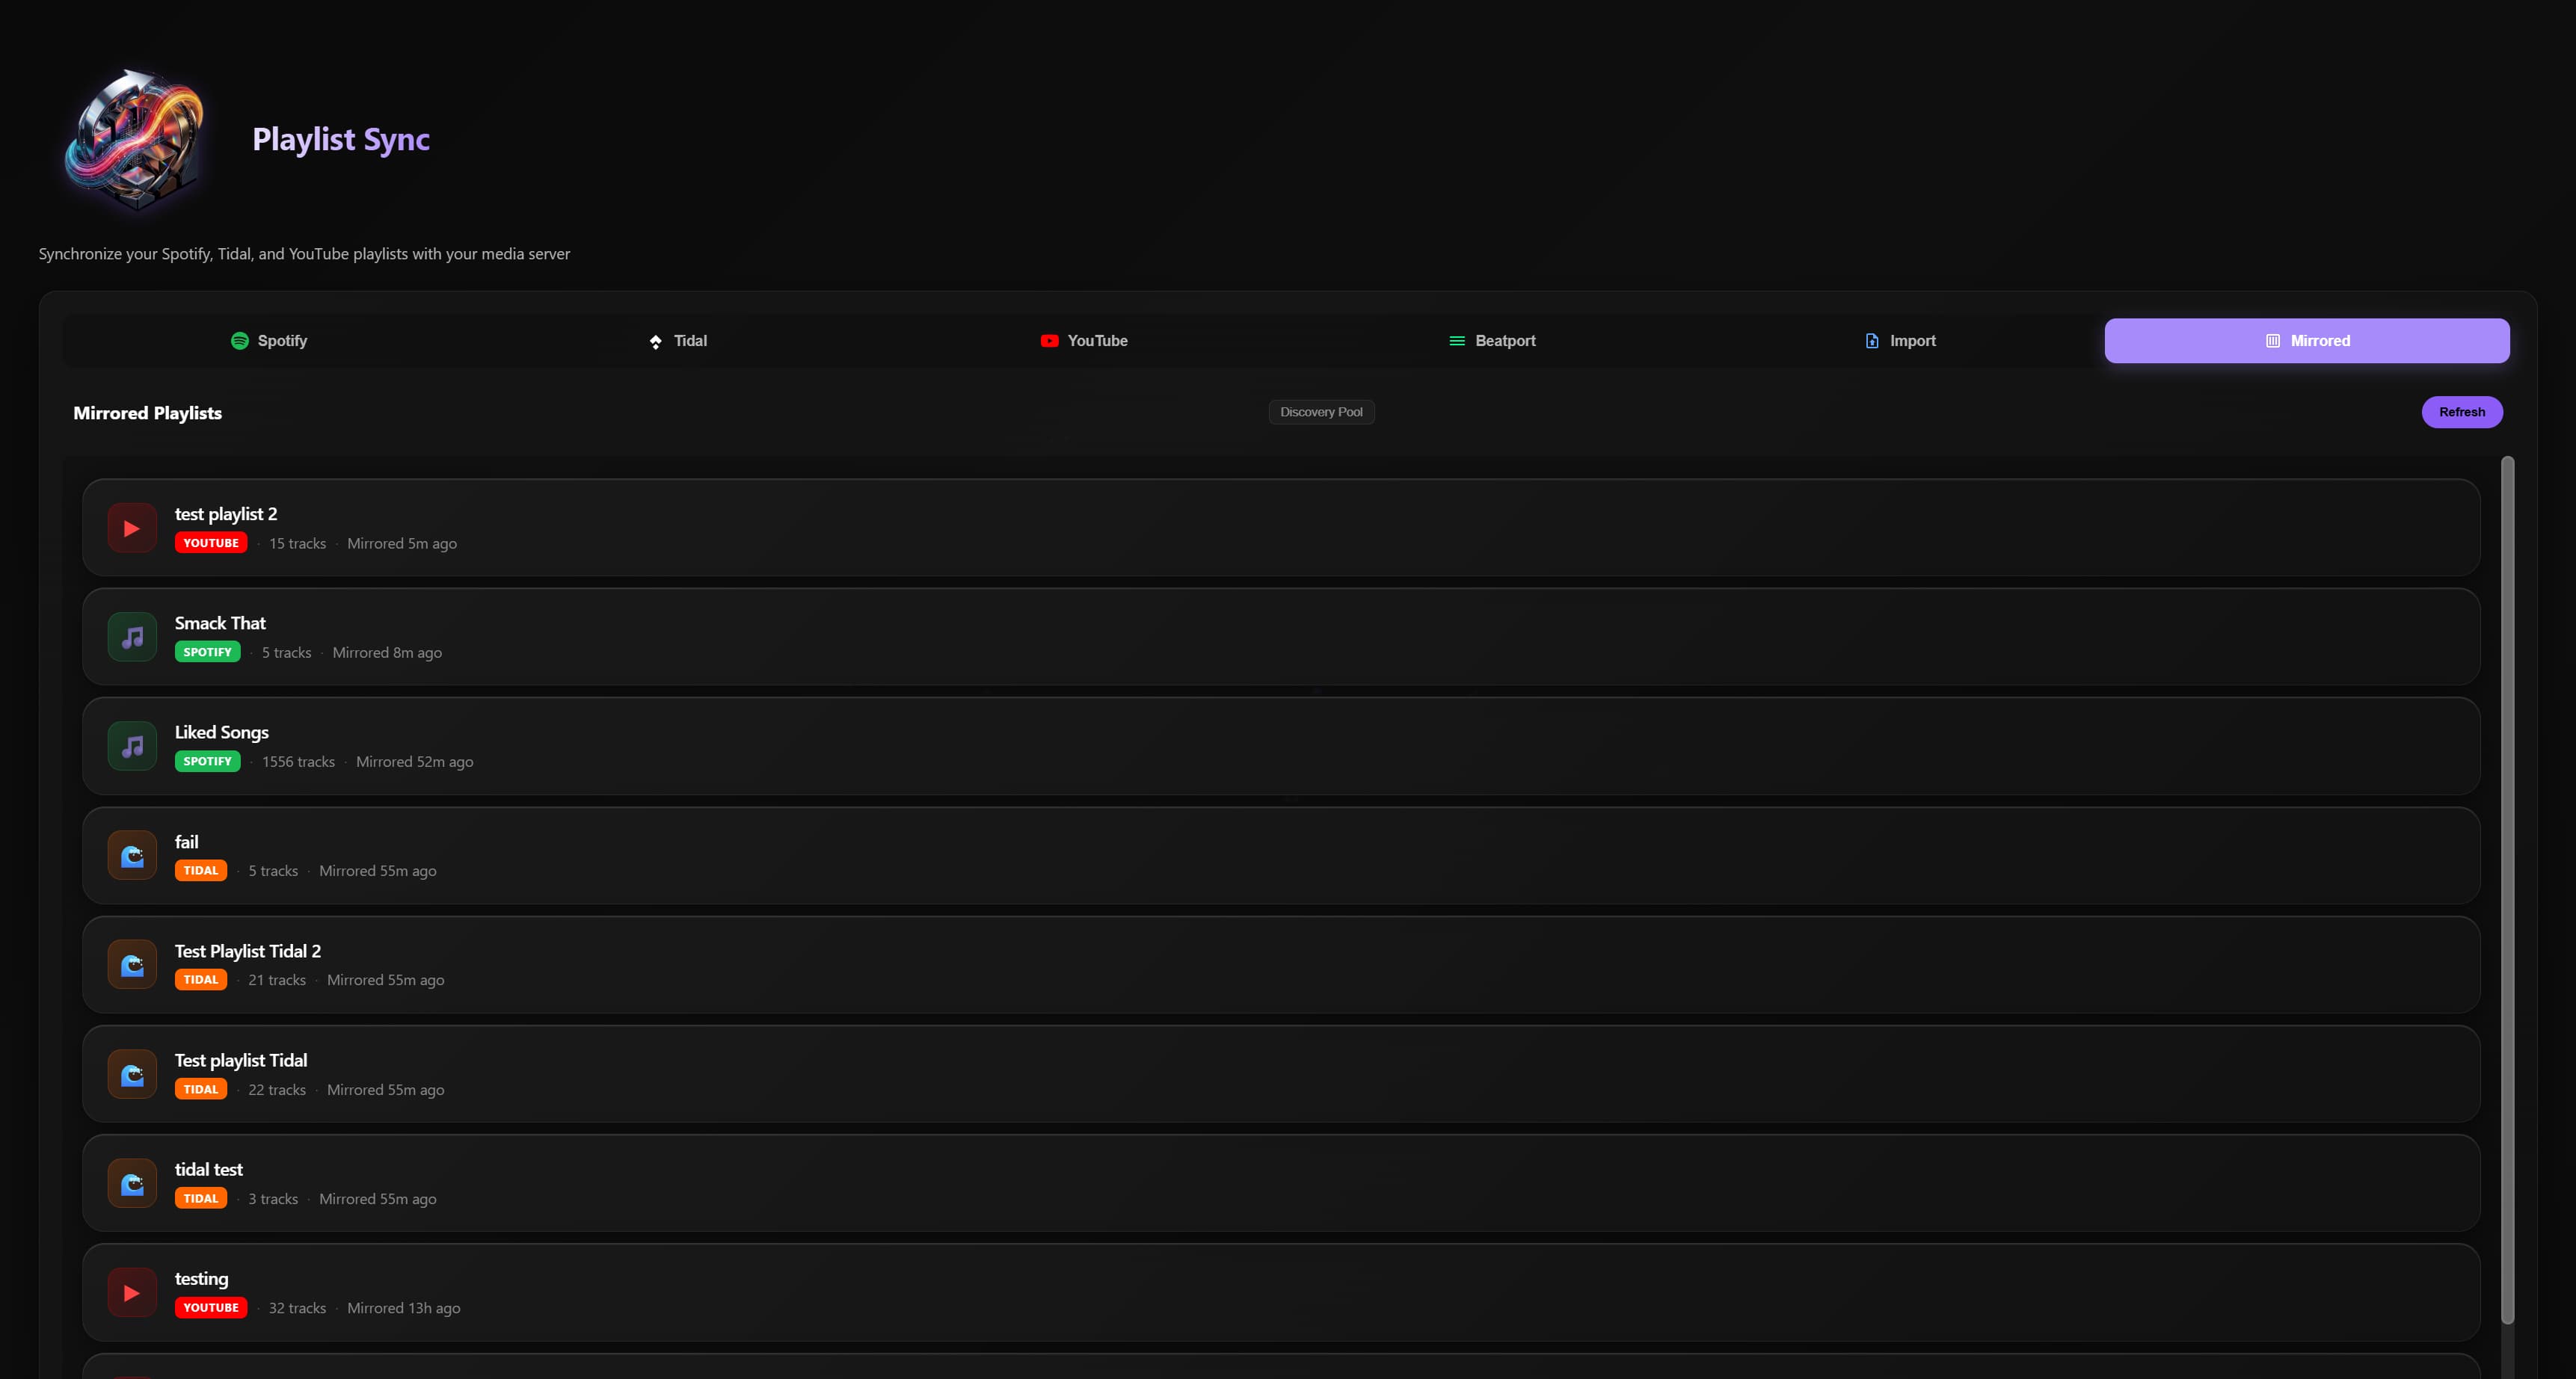Select the Mirrored tab

(x=2307, y=341)
